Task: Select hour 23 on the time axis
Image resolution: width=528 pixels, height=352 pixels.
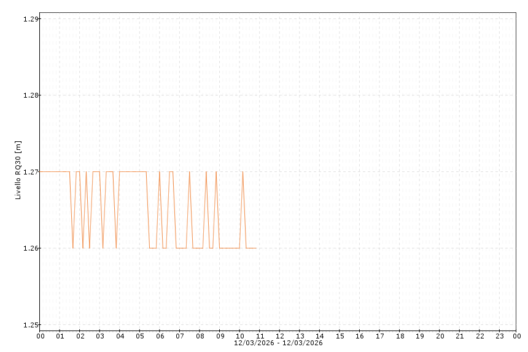Action: coord(499,336)
